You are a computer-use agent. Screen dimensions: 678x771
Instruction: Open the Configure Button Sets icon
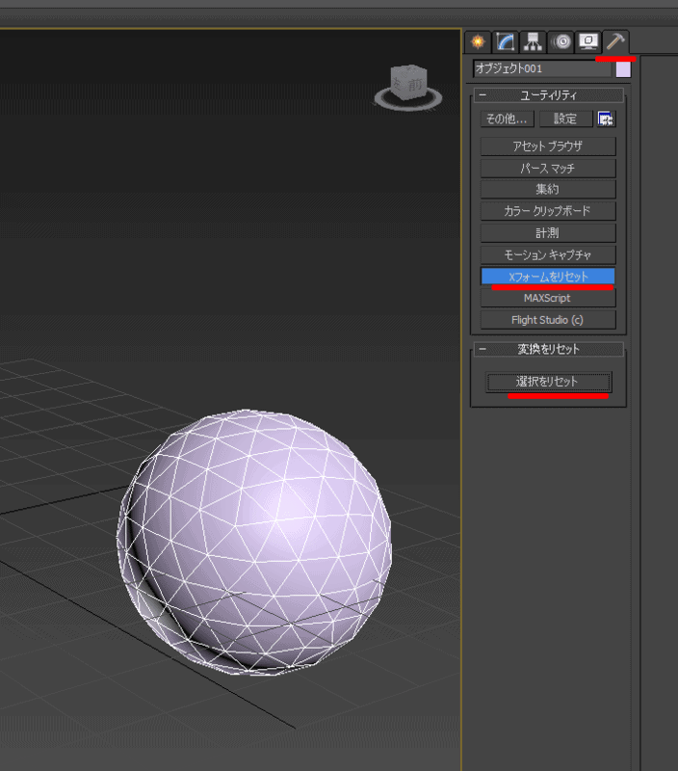point(606,120)
